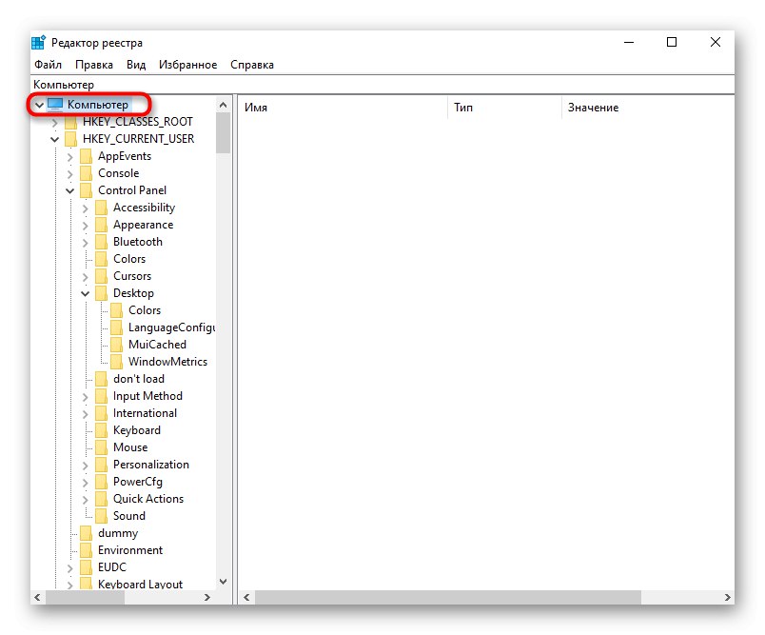765x635 pixels.
Task: Click the tree pane scroll down arrow
Action: [x=223, y=582]
